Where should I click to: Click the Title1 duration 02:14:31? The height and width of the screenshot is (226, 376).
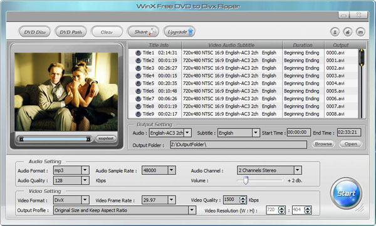click(x=167, y=53)
